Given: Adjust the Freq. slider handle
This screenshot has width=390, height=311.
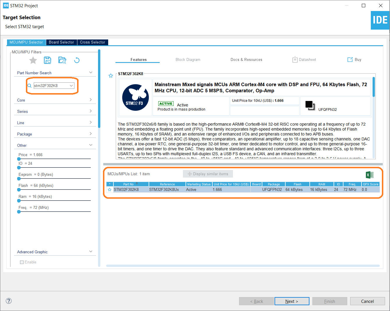Looking at the screenshot, I should pos(19,212).
